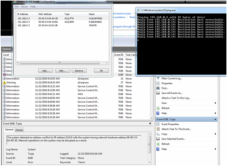The height and width of the screenshot is (166, 227).
Task: Click event description scrollbar up arrow
Action: [149, 134]
